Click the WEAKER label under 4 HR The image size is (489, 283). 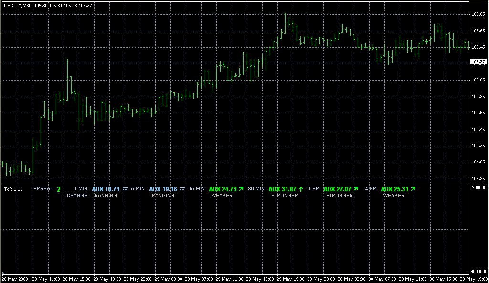tap(393, 196)
